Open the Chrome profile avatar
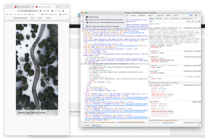 tap(63, 11)
